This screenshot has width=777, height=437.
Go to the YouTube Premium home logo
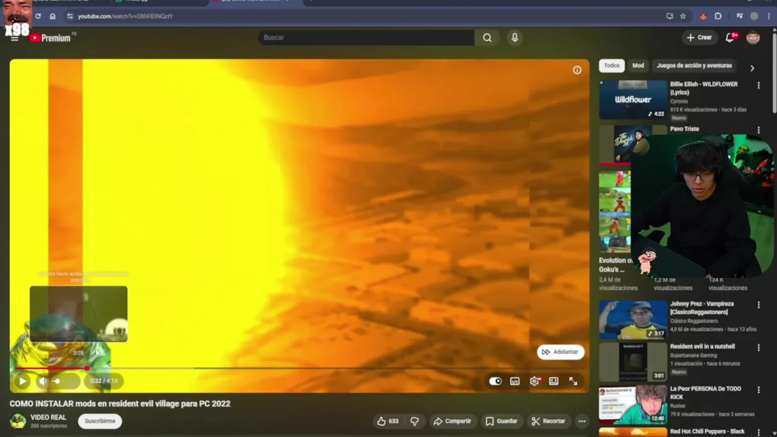(51, 38)
